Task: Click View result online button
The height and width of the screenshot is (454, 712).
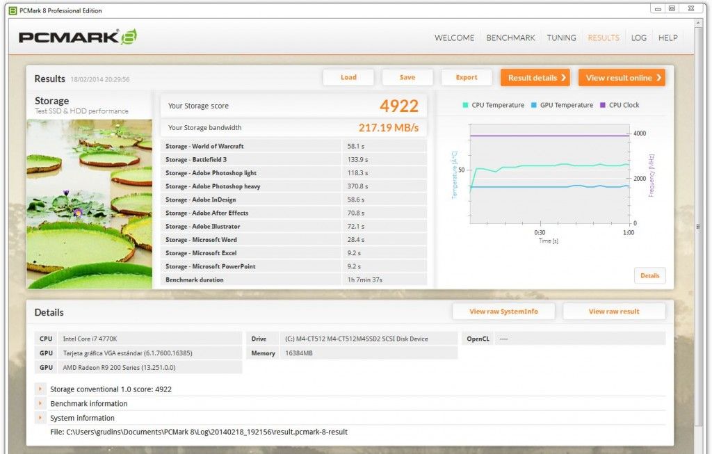Action: (622, 78)
